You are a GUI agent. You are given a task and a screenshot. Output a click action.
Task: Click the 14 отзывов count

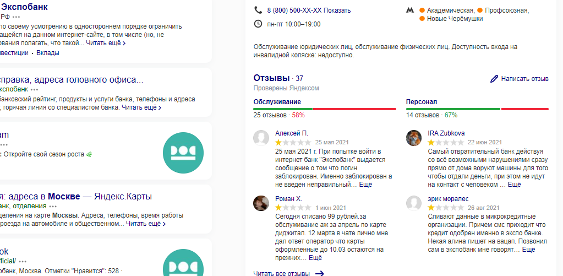(x=423, y=115)
